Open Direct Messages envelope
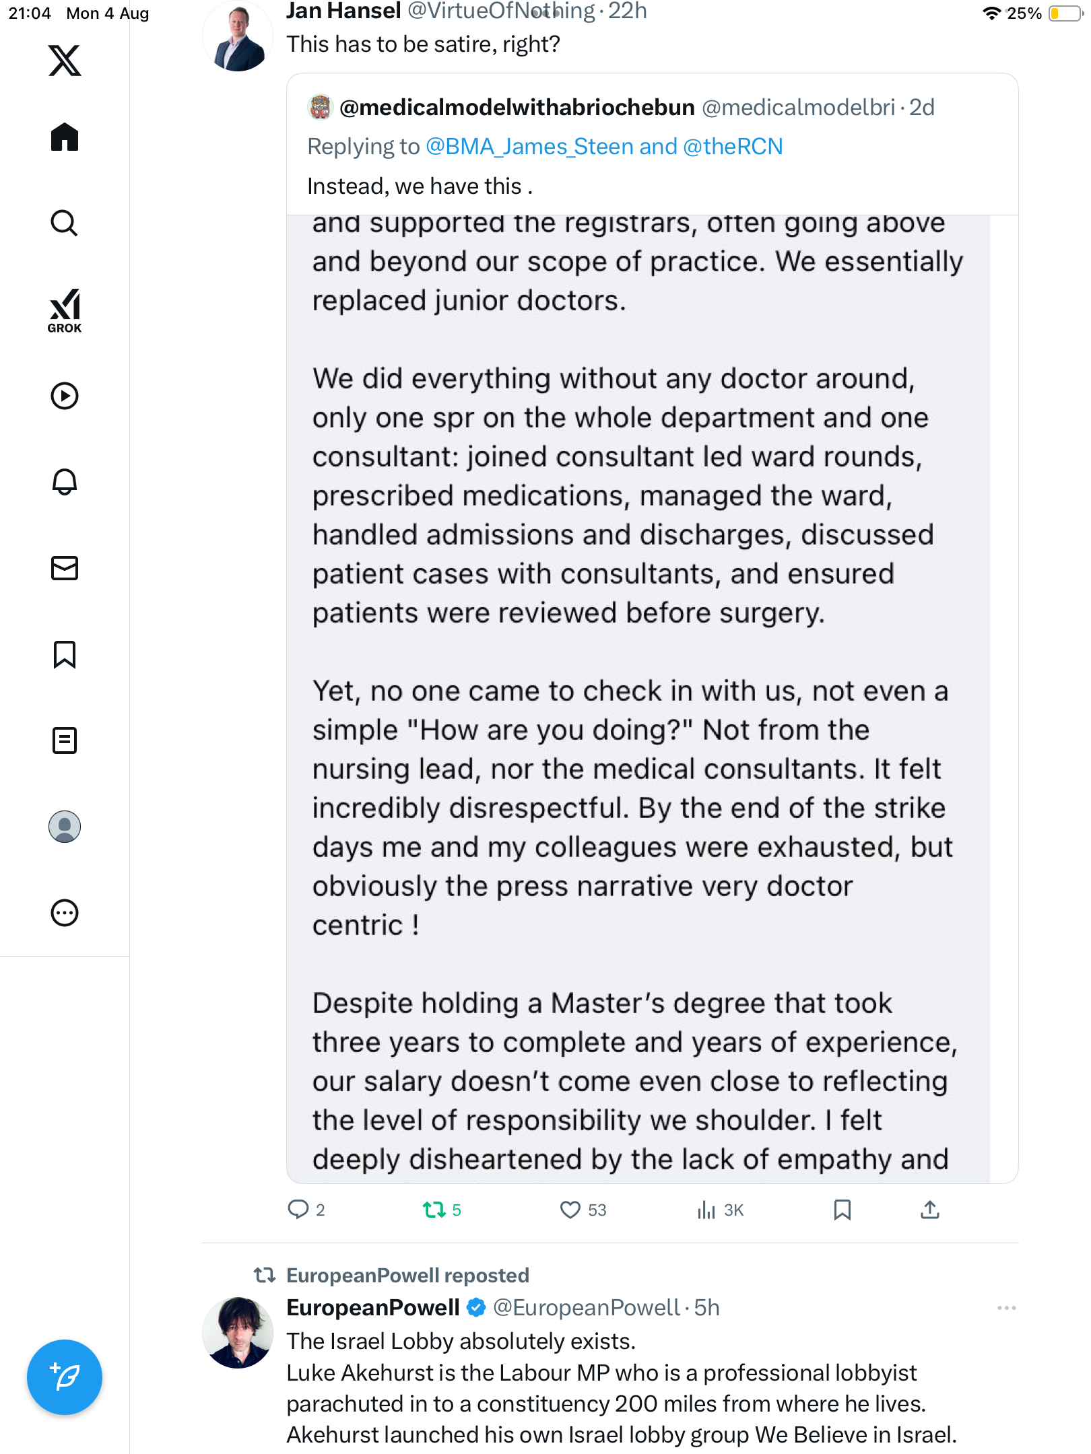 click(65, 568)
